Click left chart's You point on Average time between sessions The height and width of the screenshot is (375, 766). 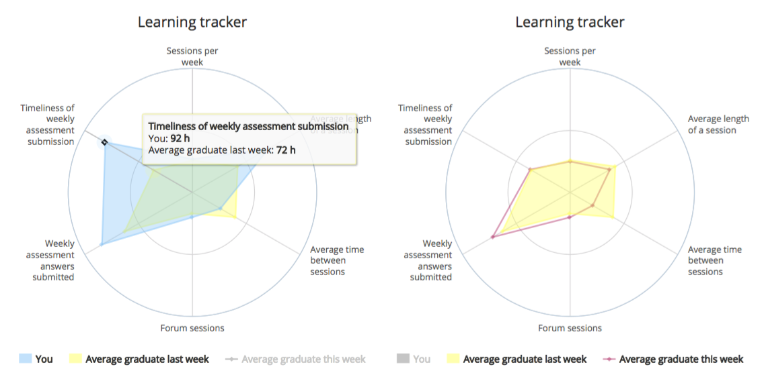(x=221, y=209)
